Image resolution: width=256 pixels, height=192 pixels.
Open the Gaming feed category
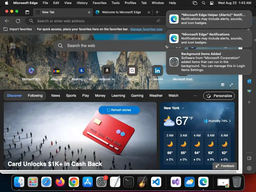pyautogui.click(x=137, y=96)
